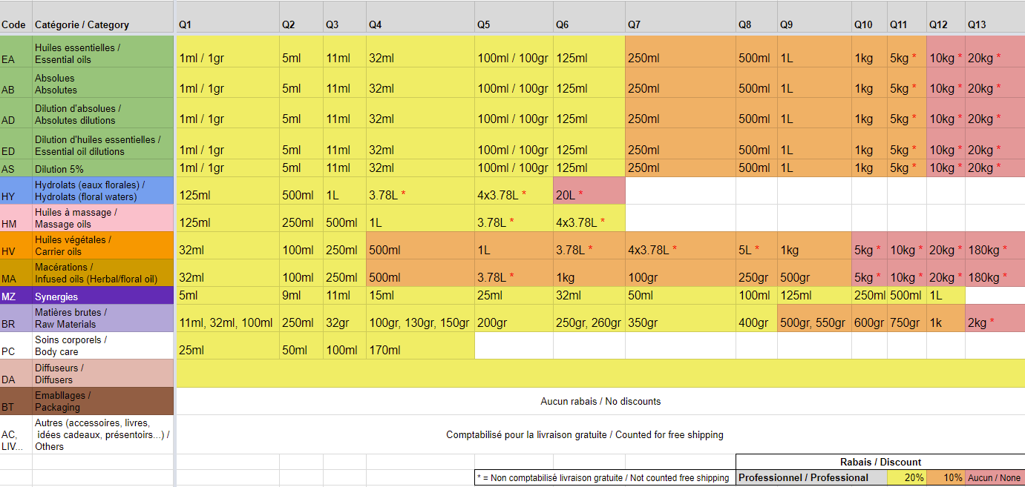Screen dimensions: 1025x487
Task: Select the 500gr, 550gr cell
Action: point(813,322)
